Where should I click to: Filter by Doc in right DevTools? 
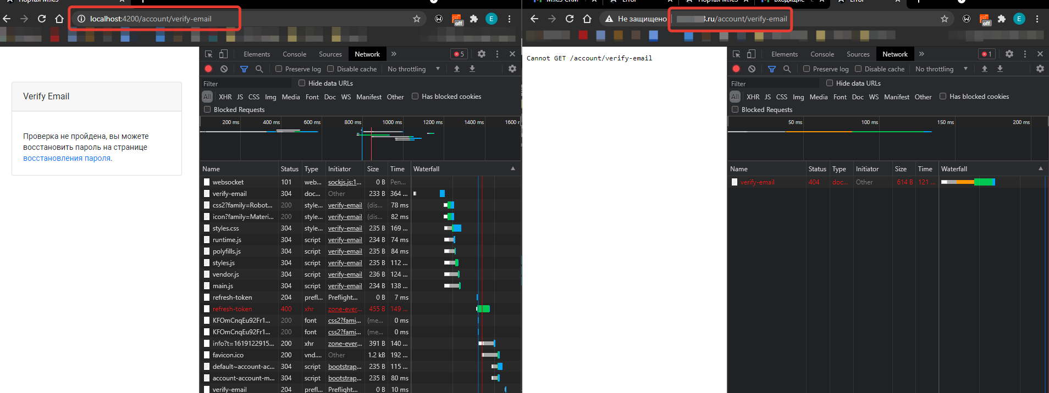(x=858, y=97)
